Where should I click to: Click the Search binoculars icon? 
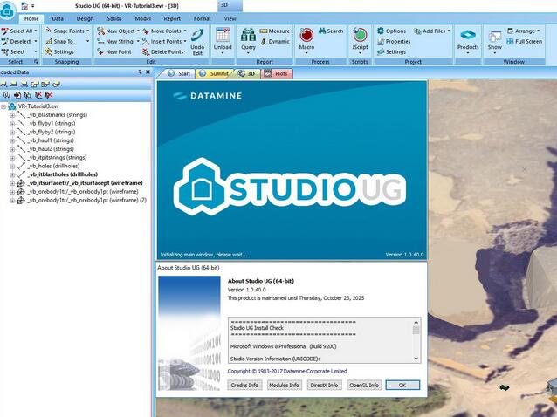[322, 31]
